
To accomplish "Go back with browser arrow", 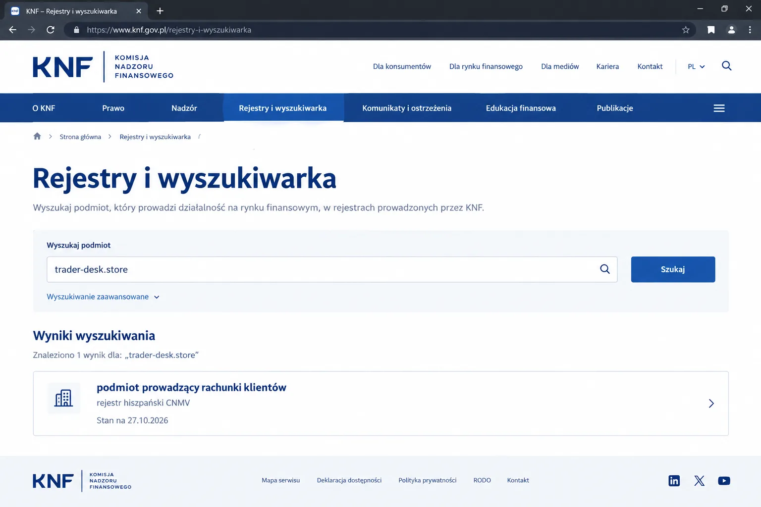I will tap(13, 30).
